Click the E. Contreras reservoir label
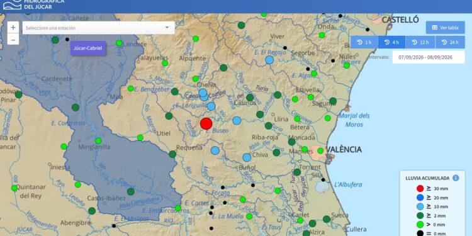 (x=69, y=123)
